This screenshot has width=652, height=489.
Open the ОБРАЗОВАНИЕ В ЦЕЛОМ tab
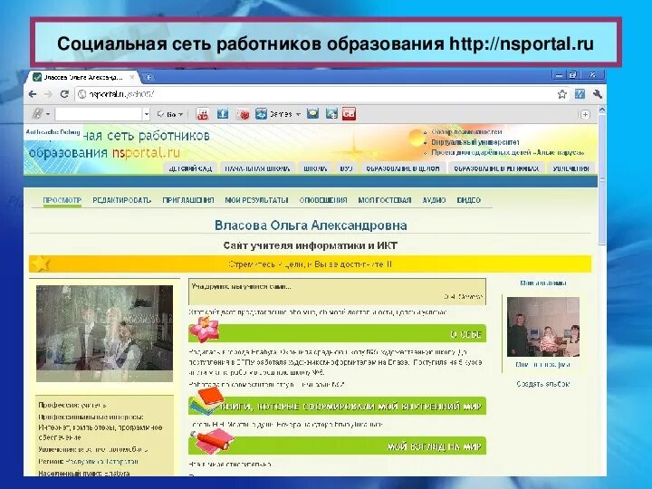tap(402, 168)
